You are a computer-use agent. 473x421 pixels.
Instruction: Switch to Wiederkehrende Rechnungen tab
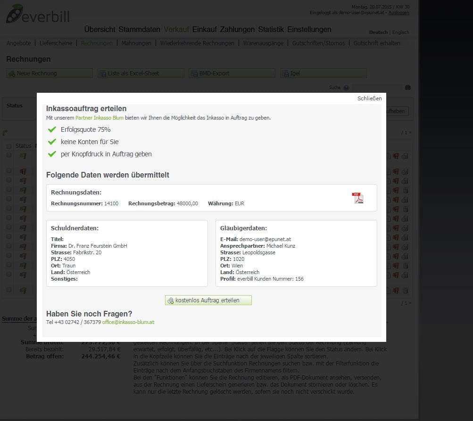point(197,43)
